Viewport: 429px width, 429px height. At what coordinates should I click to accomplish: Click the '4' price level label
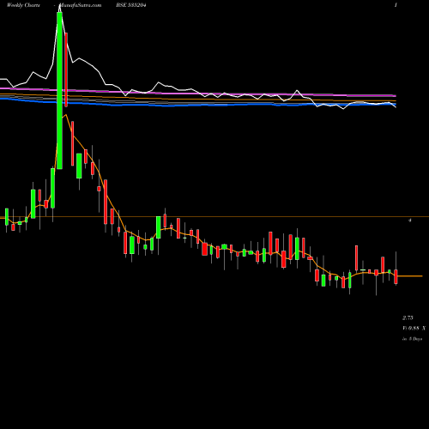pyautogui.click(x=410, y=221)
